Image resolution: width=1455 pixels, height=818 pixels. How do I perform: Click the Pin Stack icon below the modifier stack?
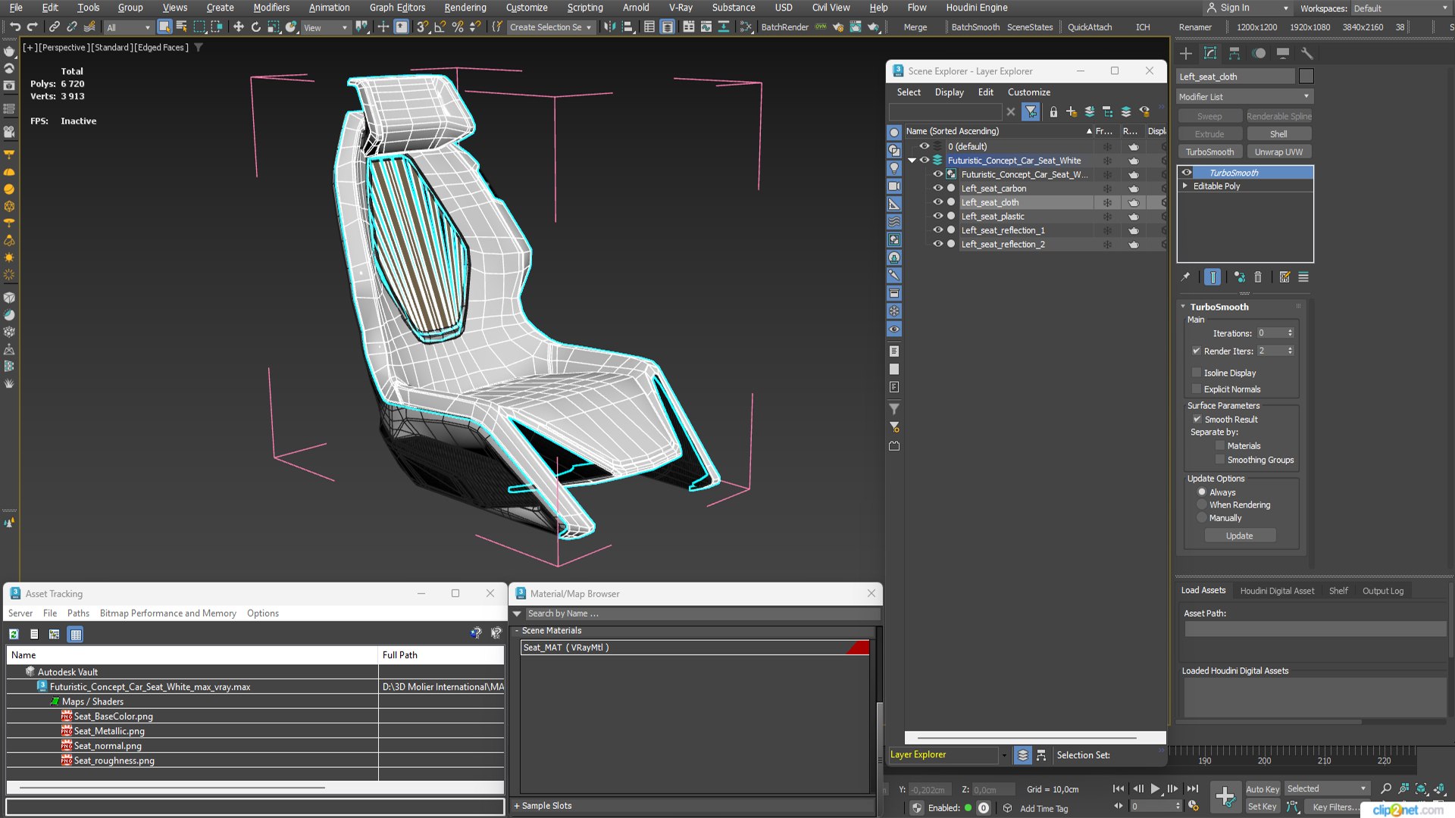point(1186,277)
